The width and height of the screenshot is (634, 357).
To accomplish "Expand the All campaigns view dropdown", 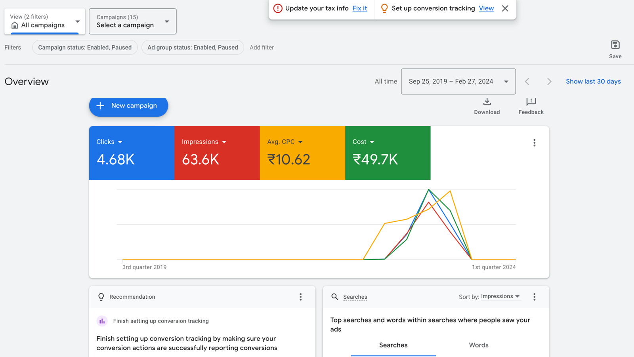I will point(44,21).
